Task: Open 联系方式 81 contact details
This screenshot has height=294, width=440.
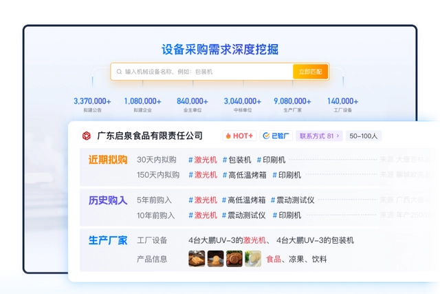Action: click(319, 136)
